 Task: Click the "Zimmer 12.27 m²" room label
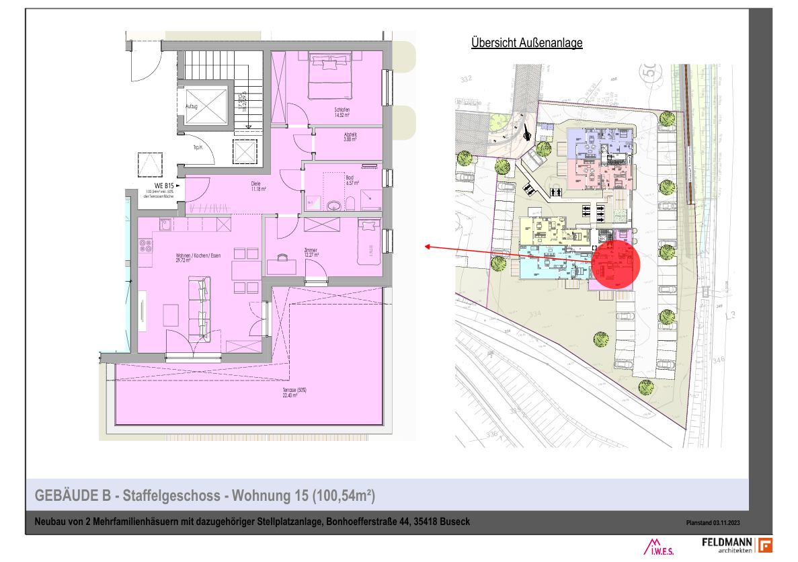tap(311, 253)
